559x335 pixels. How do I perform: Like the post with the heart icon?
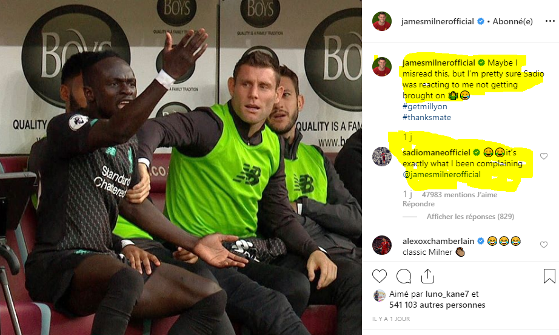[380, 276]
